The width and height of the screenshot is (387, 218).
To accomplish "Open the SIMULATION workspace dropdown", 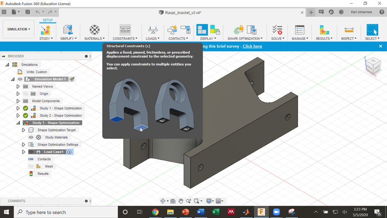I will (x=18, y=29).
